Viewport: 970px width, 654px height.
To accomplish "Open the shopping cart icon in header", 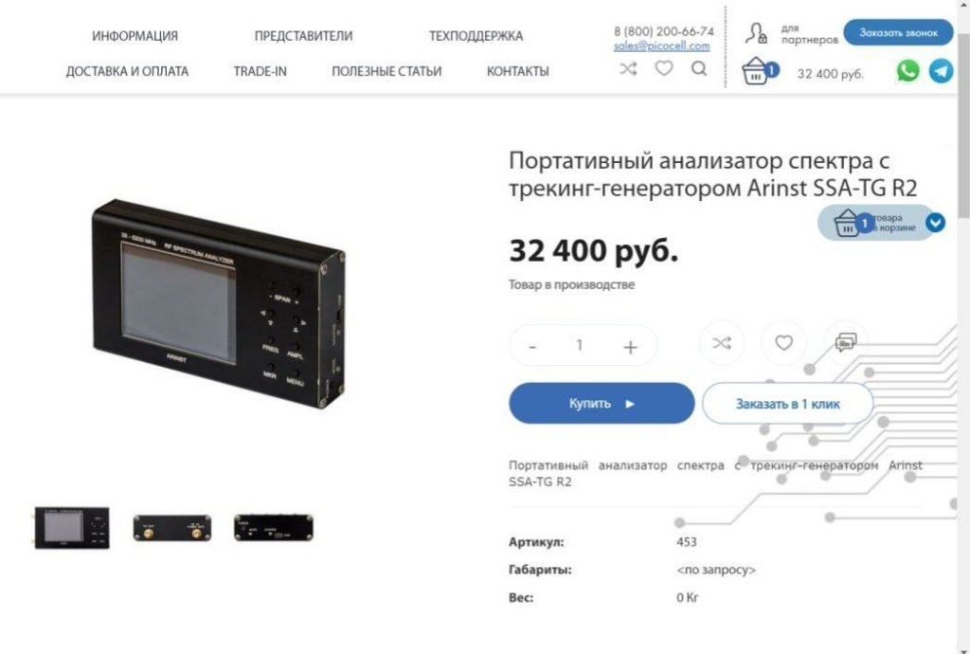I will coord(755,71).
